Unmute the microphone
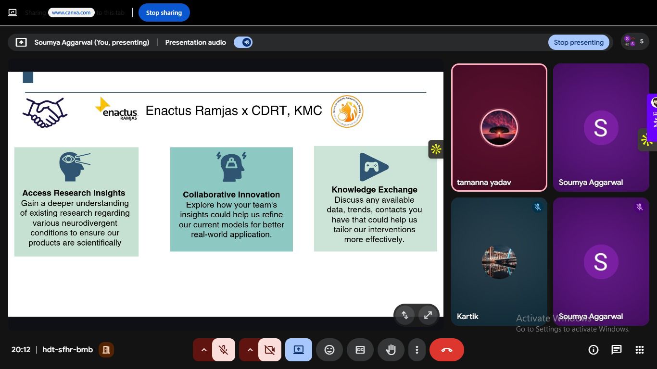Image resolution: width=657 pixels, height=369 pixels. 224,350
